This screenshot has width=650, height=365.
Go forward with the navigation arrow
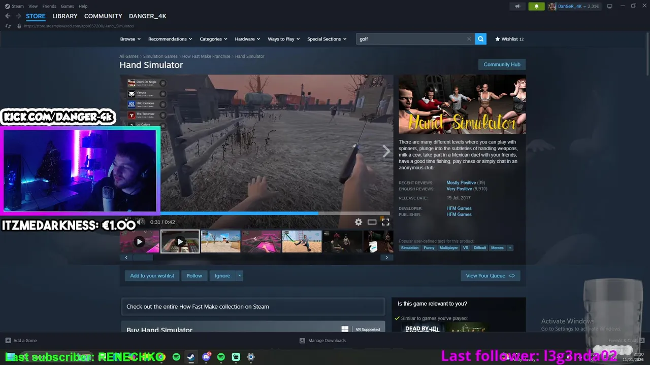(x=18, y=16)
